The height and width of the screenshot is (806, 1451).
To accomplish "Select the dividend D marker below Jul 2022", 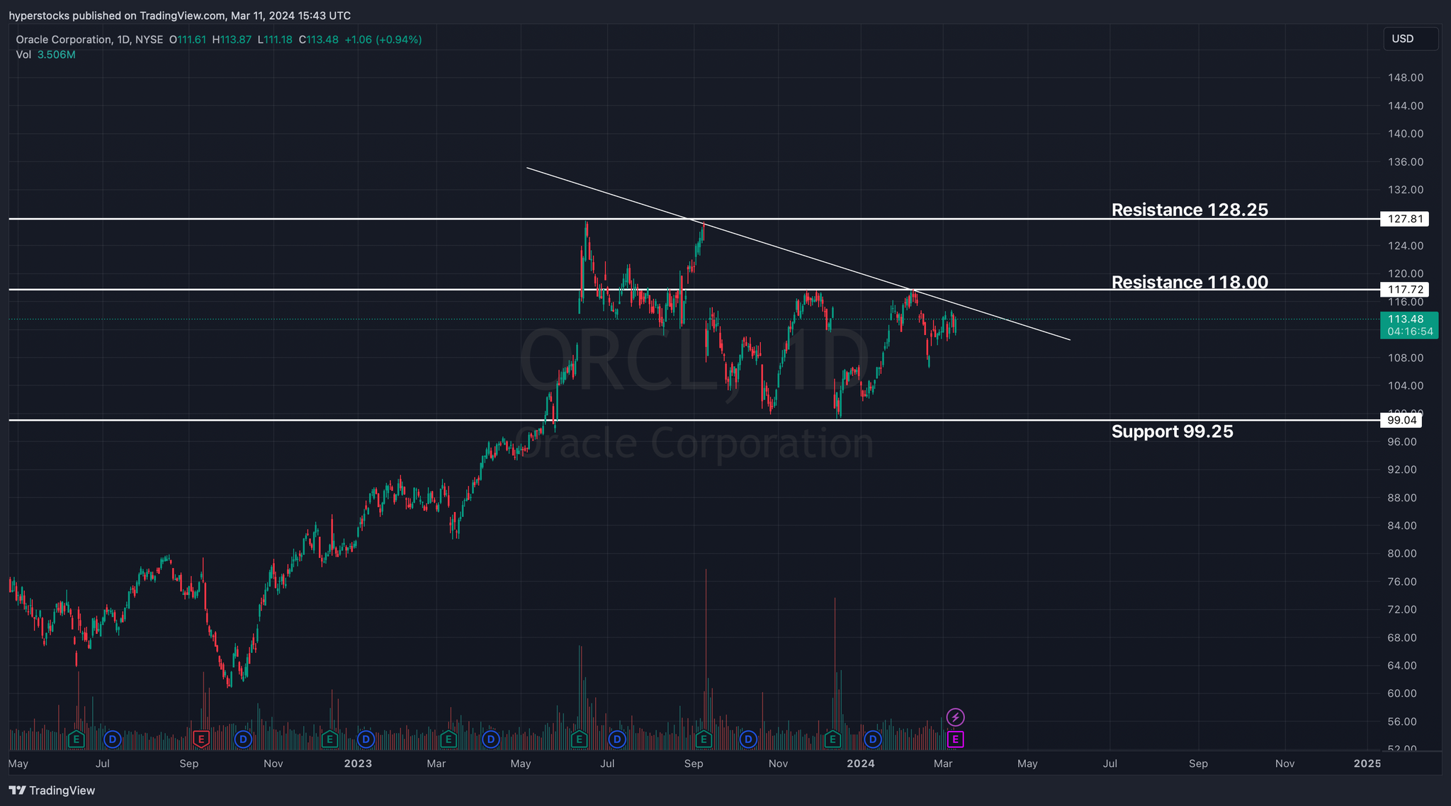I will pyautogui.click(x=112, y=739).
